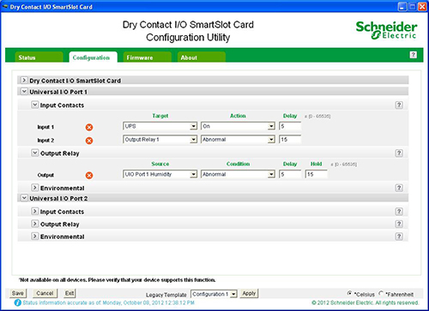Click the Apply button next to Legacy Template
Viewport: 429px width, 311px height.
249,293
